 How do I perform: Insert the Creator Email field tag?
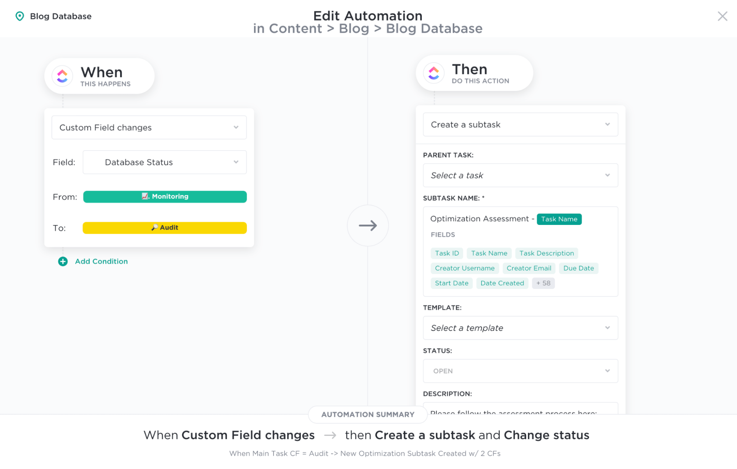pyautogui.click(x=529, y=268)
